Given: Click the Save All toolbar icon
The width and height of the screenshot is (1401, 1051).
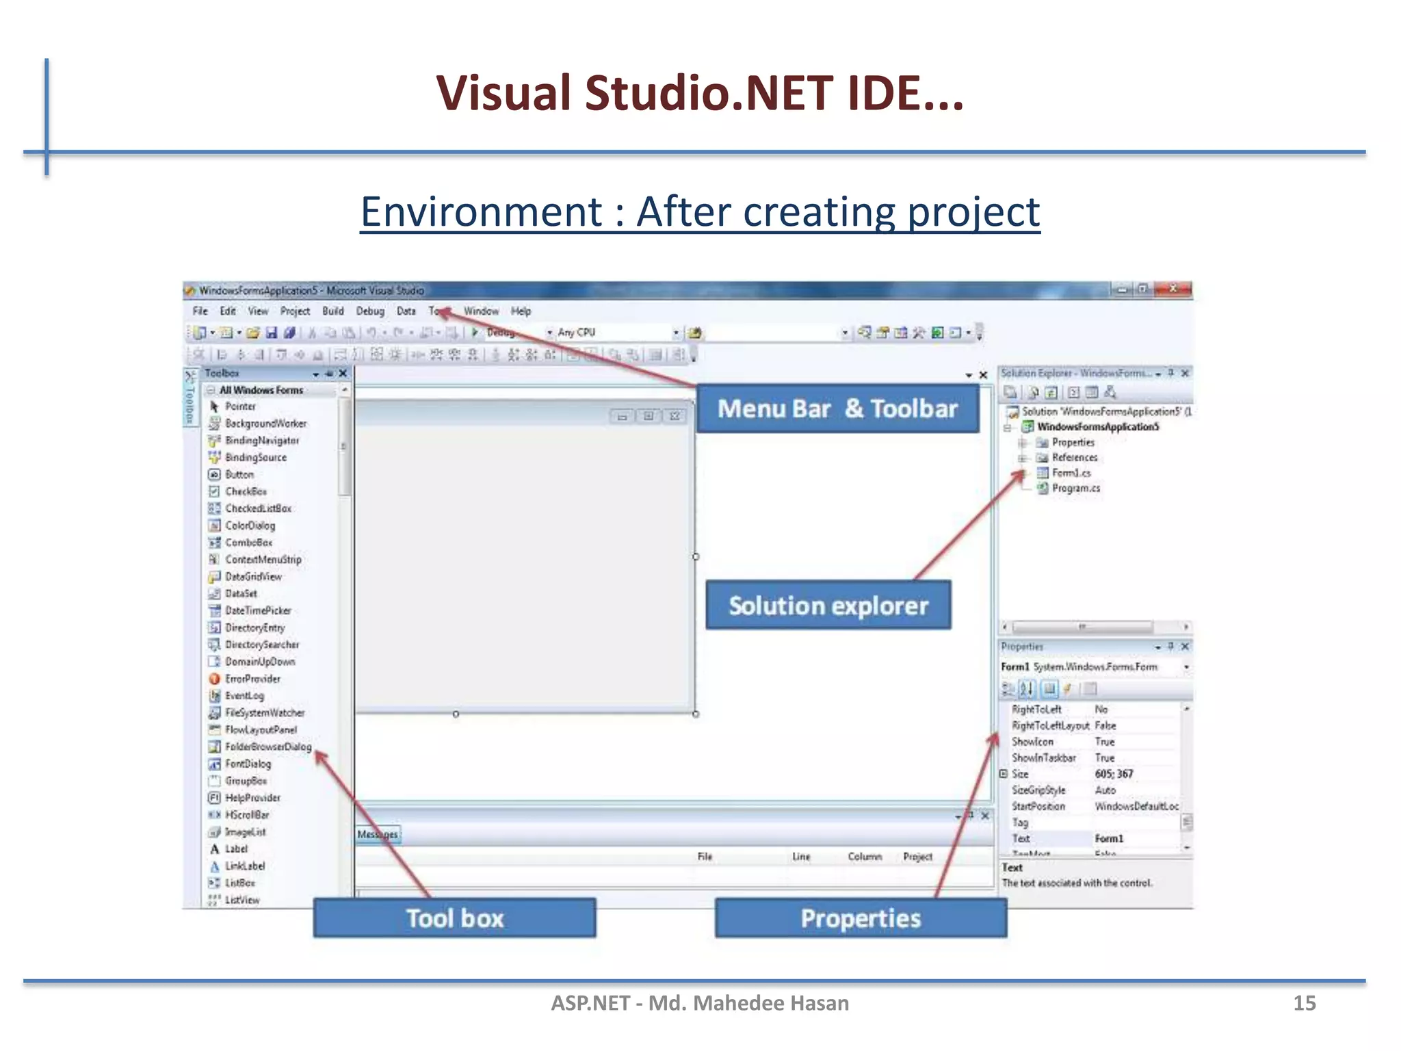Looking at the screenshot, I should pyautogui.click(x=289, y=333).
